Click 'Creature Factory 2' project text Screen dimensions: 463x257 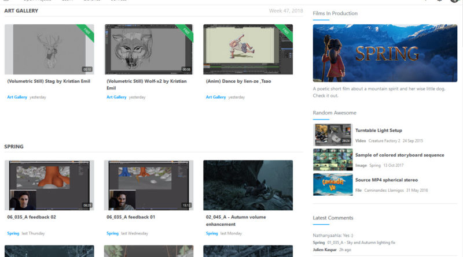click(x=384, y=140)
